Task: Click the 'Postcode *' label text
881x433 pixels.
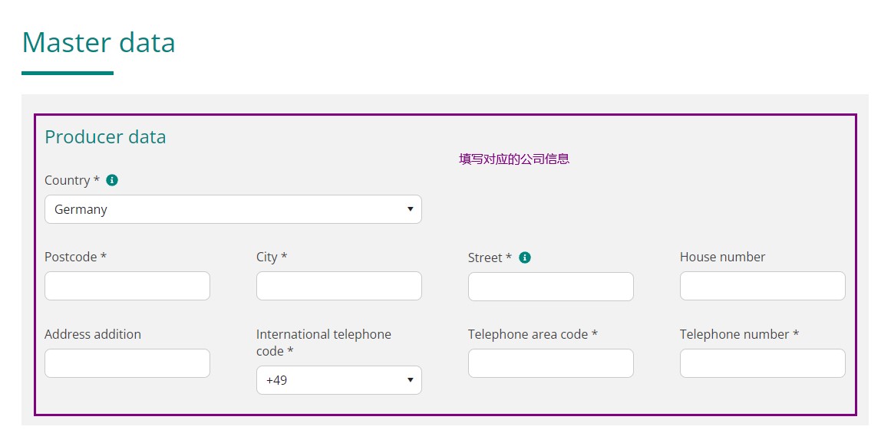Action: pos(75,257)
